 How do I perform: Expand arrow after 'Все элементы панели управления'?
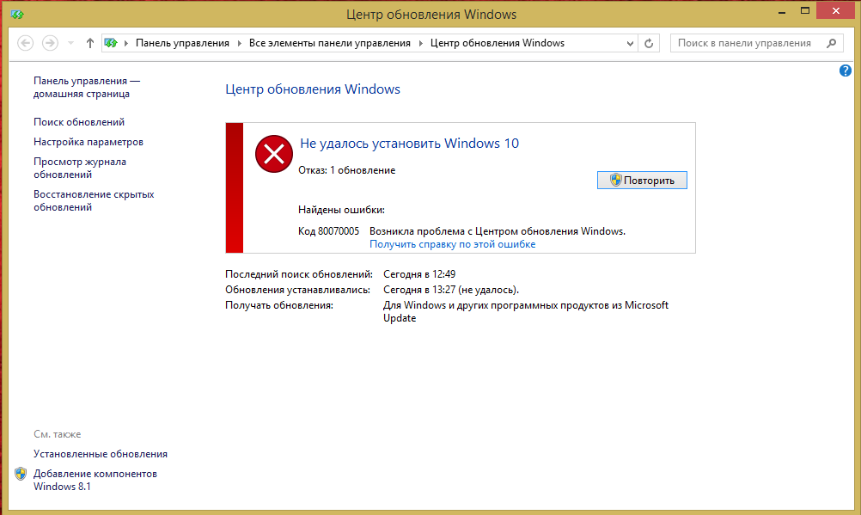pos(420,43)
